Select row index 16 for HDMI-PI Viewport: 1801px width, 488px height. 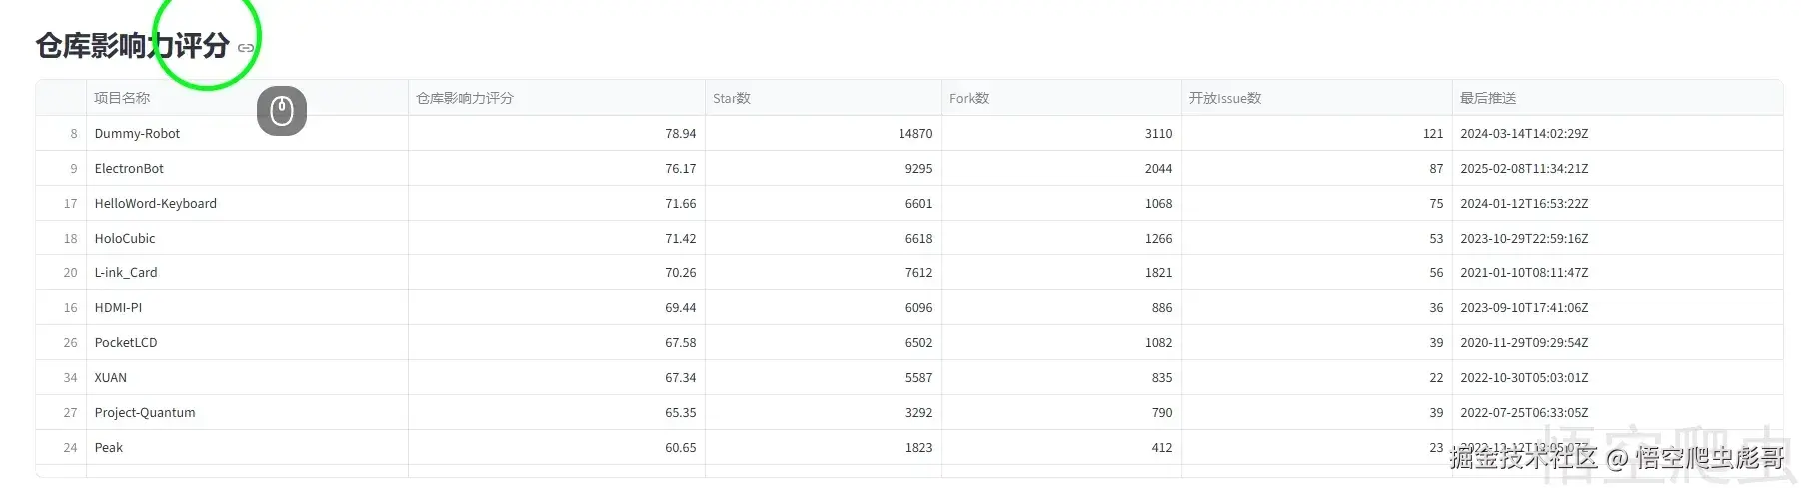pos(70,307)
